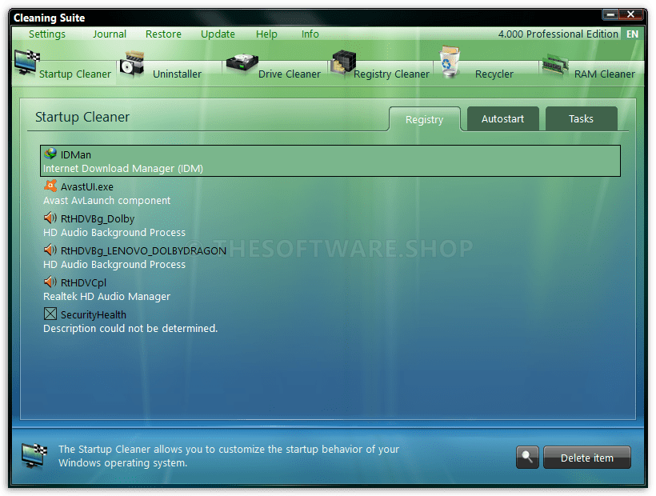Click 'Avast AvLaunch component' description
Image resolution: width=656 pixels, height=496 pixels.
106,200
